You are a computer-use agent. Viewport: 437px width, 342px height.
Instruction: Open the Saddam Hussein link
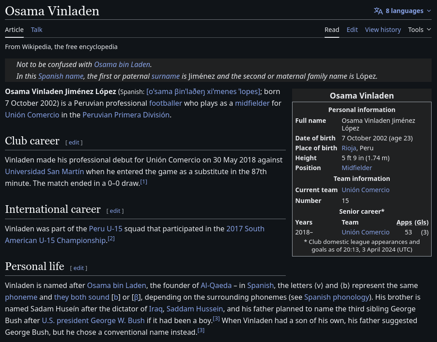coord(194,309)
